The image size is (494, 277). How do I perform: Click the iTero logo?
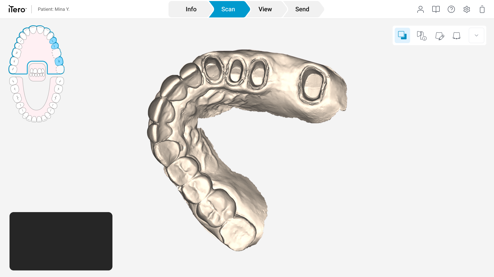pyautogui.click(x=17, y=9)
